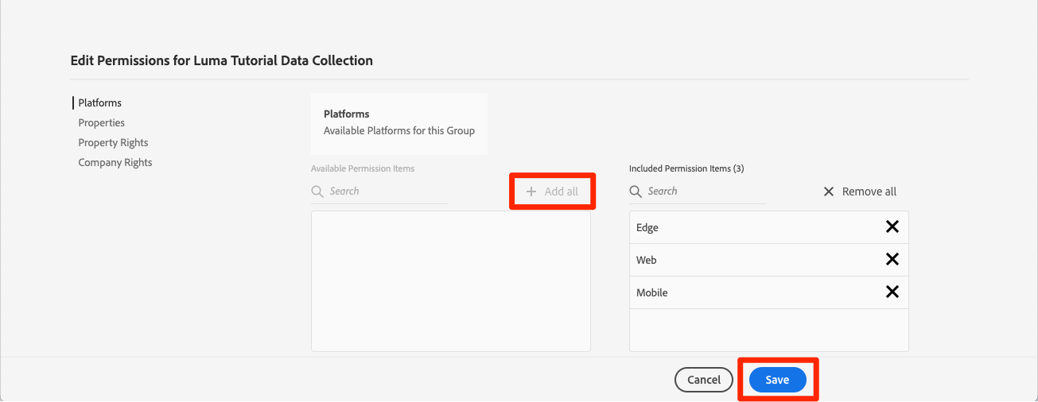Click the Available items search magnifier icon
This screenshot has height=402, width=1038.
pos(317,191)
